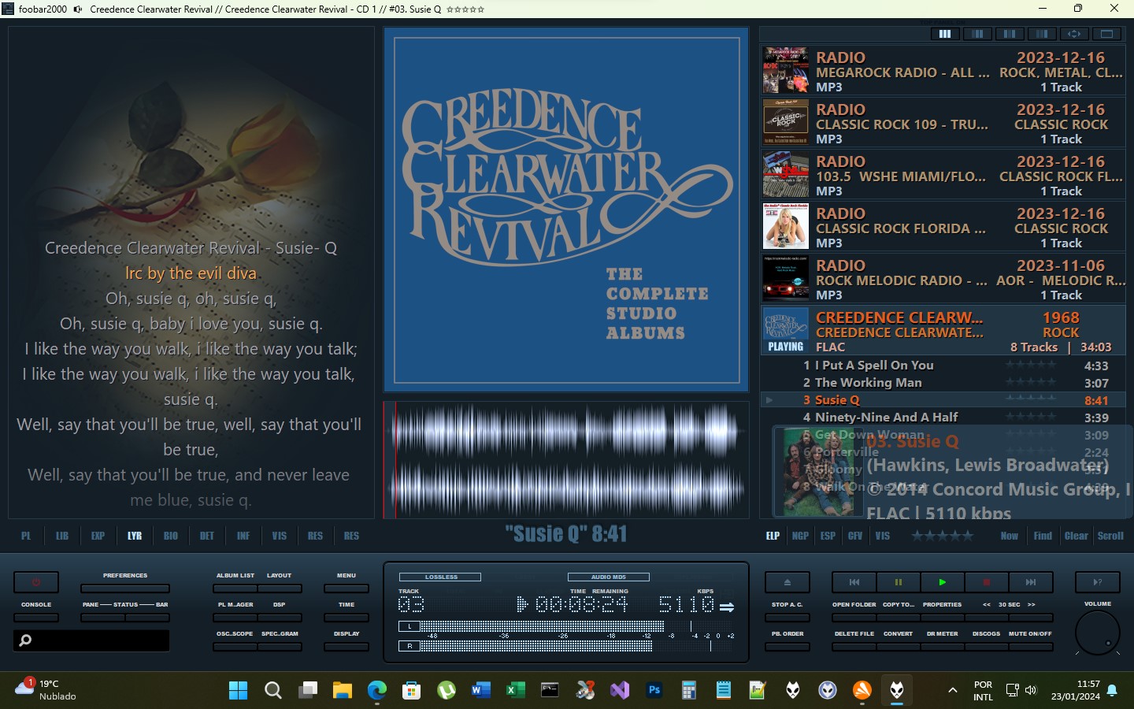Toggle the Console button
Viewport: 1134px width, 709px height.
tap(36, 618)
